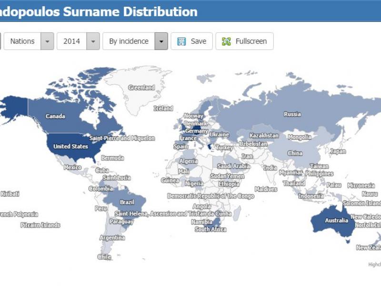This screenshot has height=286, width=381.
Task: Select Kazakhstan on the map
Action: click(264, 135)
